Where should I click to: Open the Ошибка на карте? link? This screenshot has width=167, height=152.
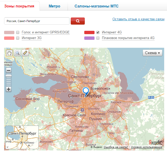click(116, 147)
